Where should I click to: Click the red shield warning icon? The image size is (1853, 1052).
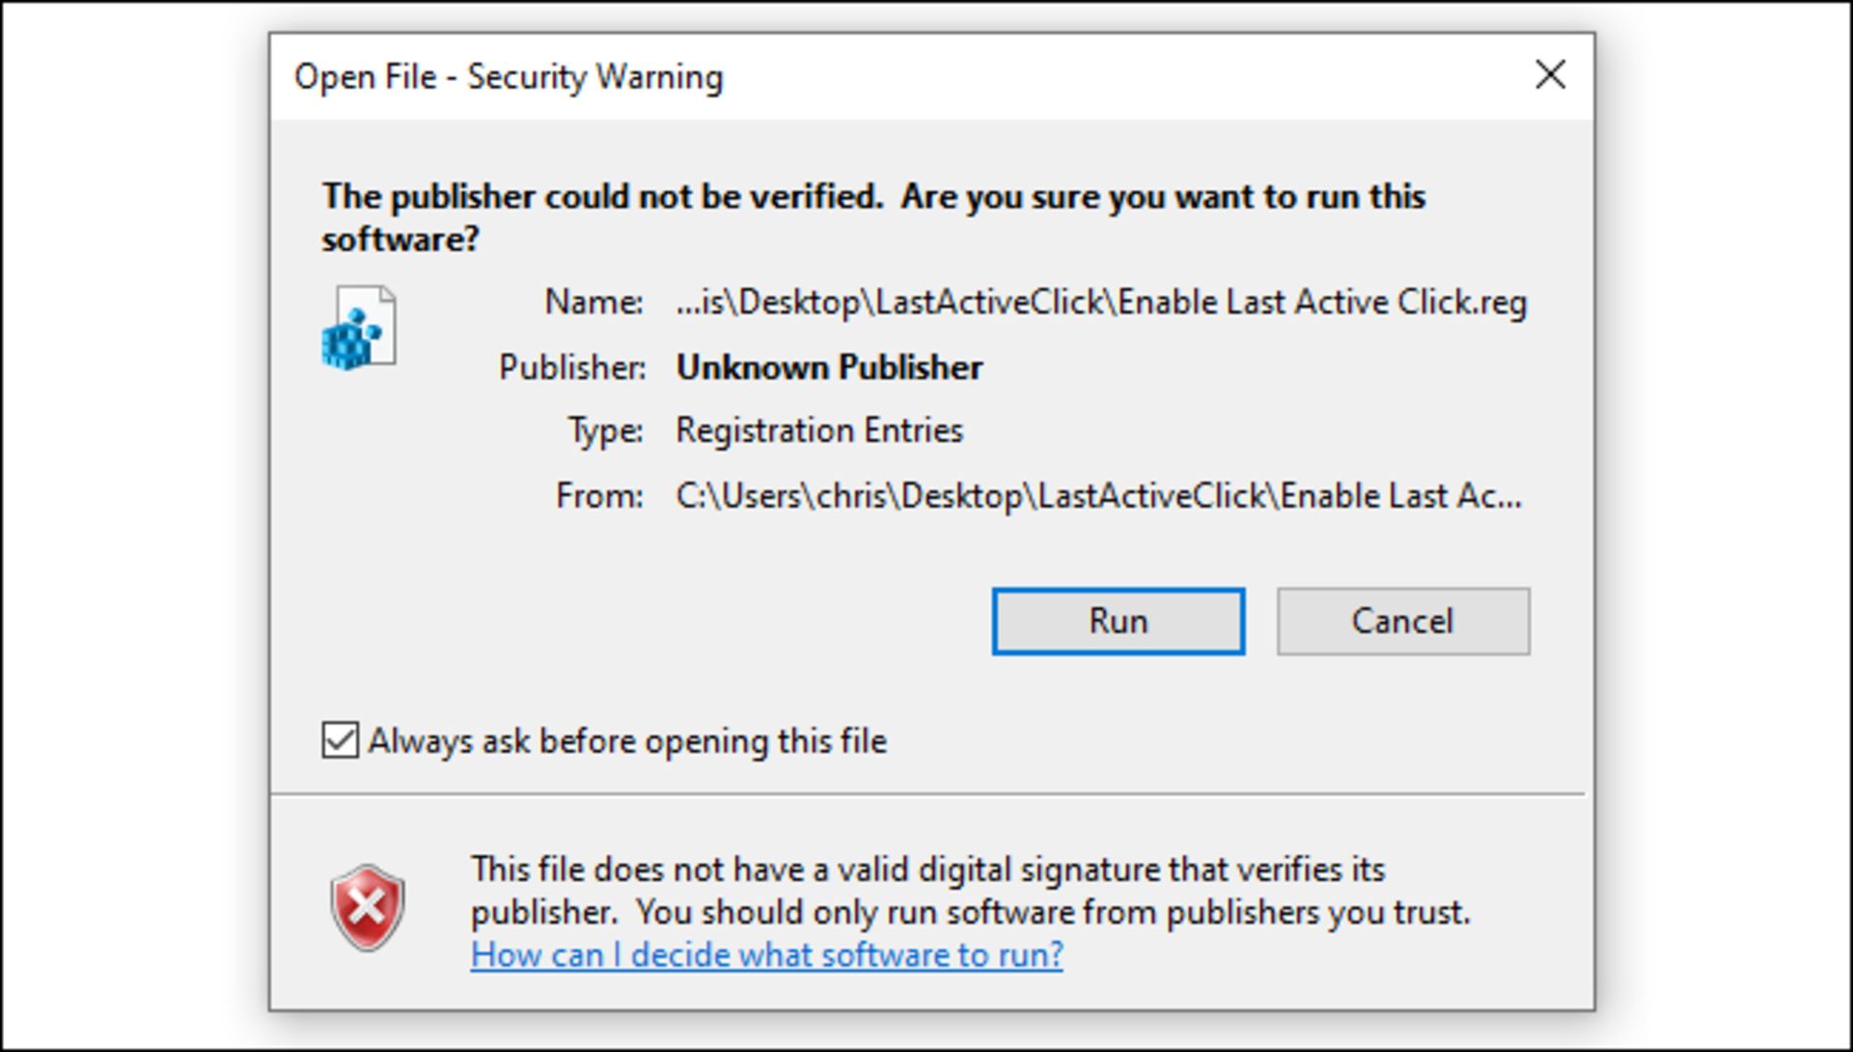pyautogui.click(x=368, y=907)
